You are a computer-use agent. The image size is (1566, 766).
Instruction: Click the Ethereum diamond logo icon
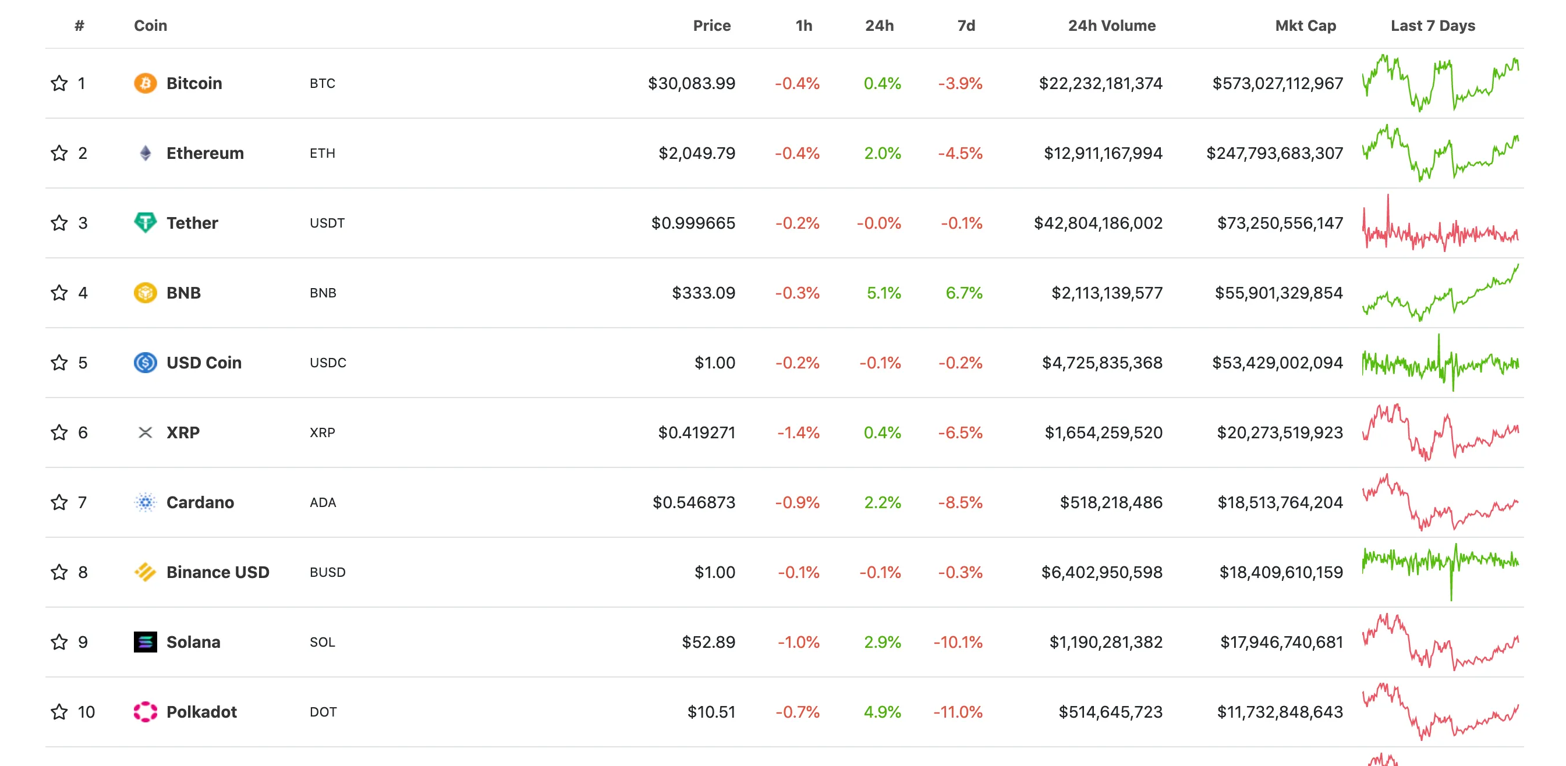tap(145, 153)
